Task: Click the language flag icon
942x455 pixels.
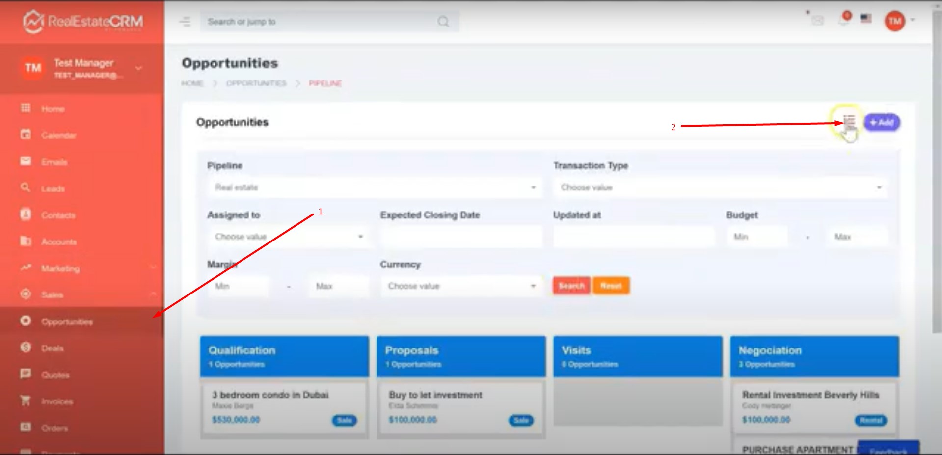Action: pos(866,19)
